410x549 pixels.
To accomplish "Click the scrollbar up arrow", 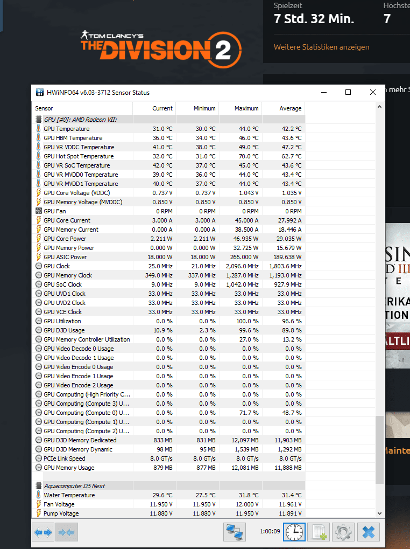I will [x=379, y=107].
